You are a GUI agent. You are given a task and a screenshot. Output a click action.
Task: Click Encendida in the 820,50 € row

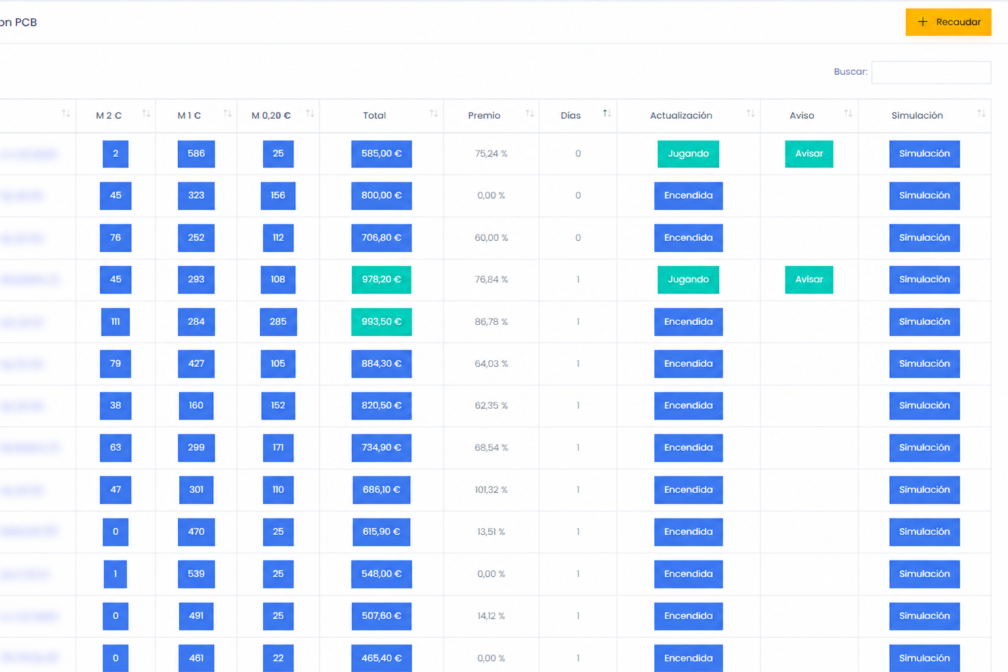(688, 406)
